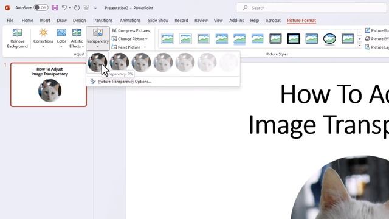Open the Acrobat tab
This screenshot has height=219, width=389.
[x=273, y=20]
